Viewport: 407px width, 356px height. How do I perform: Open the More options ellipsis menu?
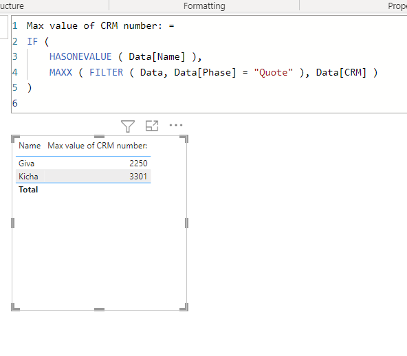coord(176,125)
